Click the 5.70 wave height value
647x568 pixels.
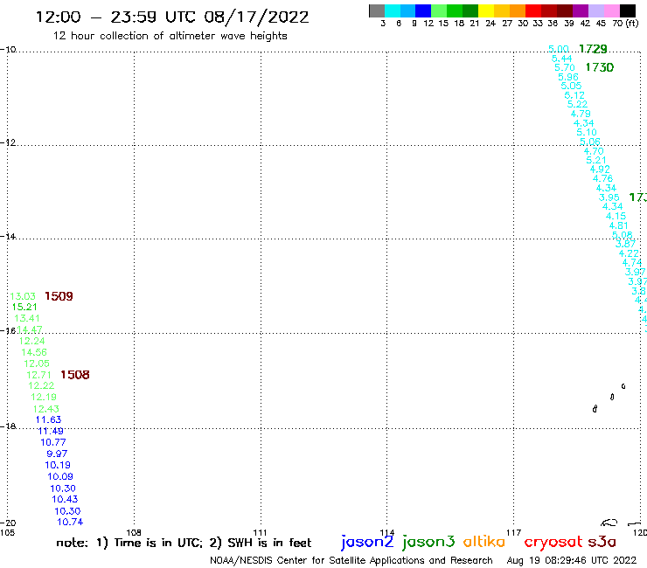(x=565, y=67)
